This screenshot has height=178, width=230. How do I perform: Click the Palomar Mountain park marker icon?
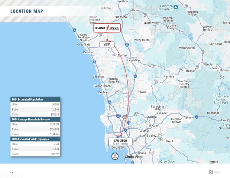[x=176, y=7]
